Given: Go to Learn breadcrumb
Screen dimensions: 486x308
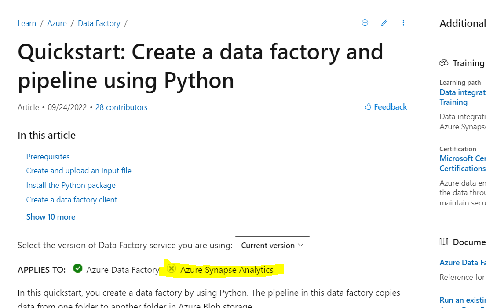Looking at the screenshot, I should 27,24.
